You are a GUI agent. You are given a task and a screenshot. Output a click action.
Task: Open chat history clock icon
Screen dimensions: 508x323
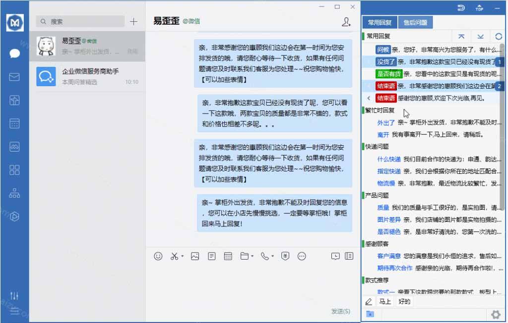click(335, 256)
